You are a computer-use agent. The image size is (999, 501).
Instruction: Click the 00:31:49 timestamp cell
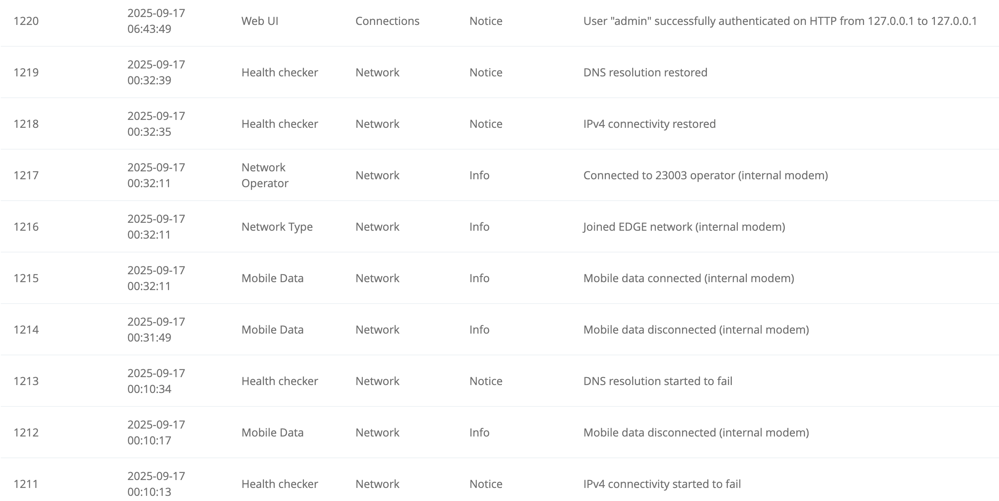(x=156, y=330)
